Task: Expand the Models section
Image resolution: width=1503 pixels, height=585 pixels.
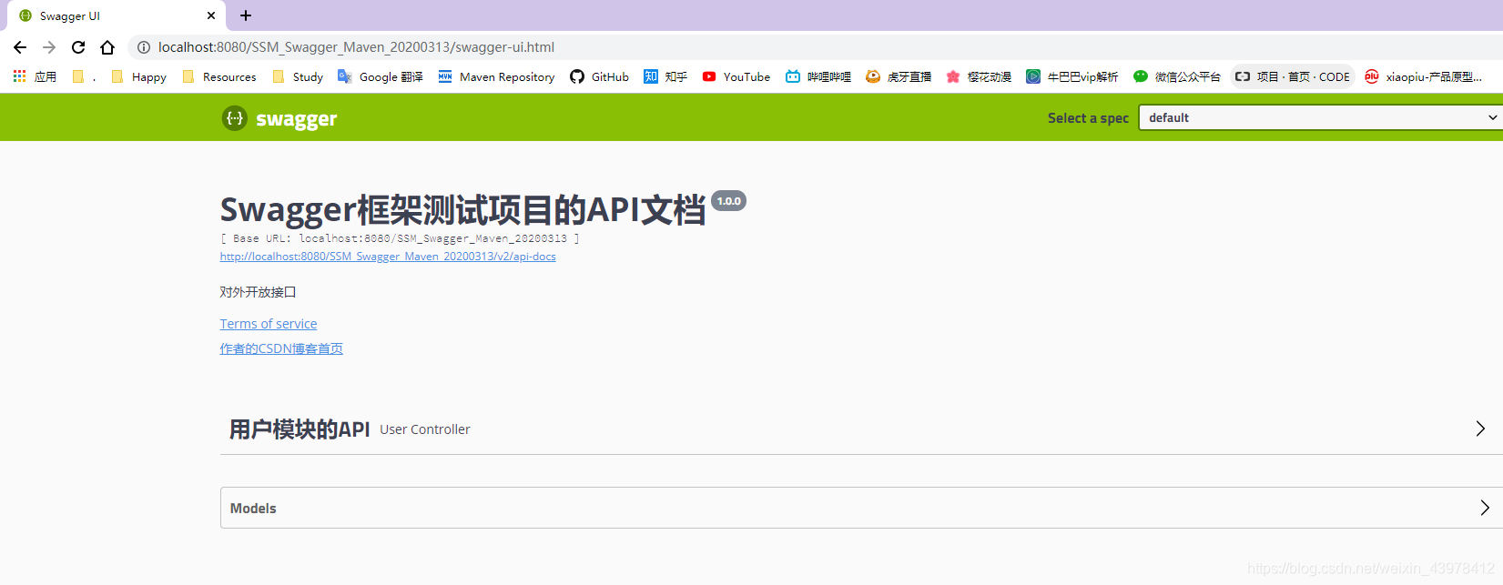Action: [861, 508]
